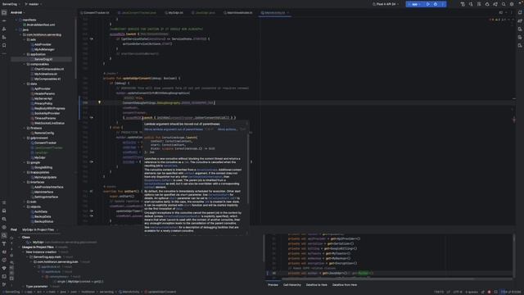Open the Pixel 4 API 34 device selector
This screenshot has height=295, width=524.
tap(386, 4)
